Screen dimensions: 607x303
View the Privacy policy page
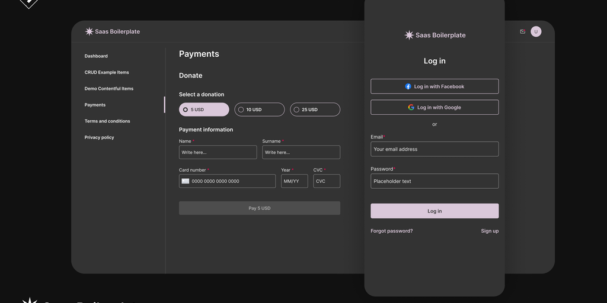tap(99, 137)
